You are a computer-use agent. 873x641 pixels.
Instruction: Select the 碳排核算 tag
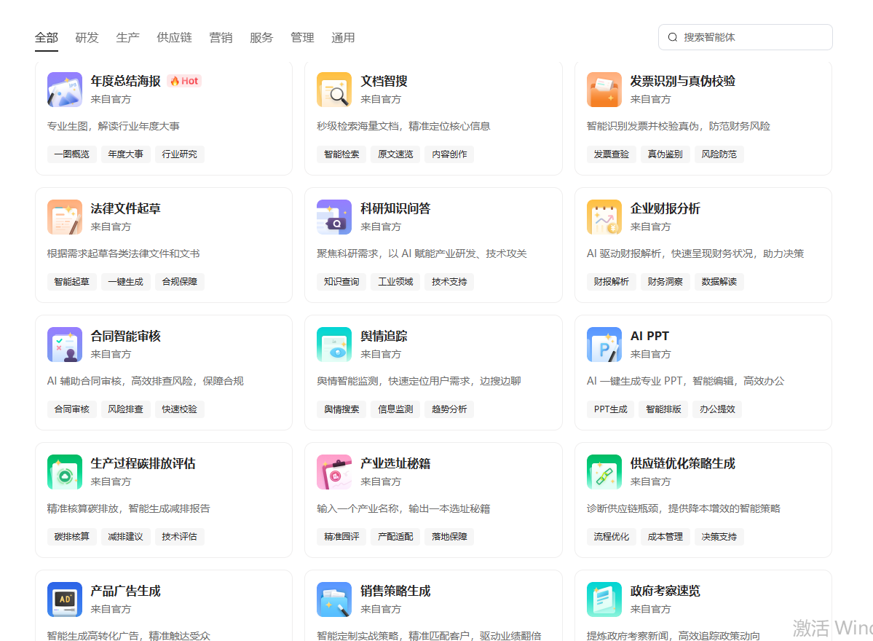pos(71,536)
